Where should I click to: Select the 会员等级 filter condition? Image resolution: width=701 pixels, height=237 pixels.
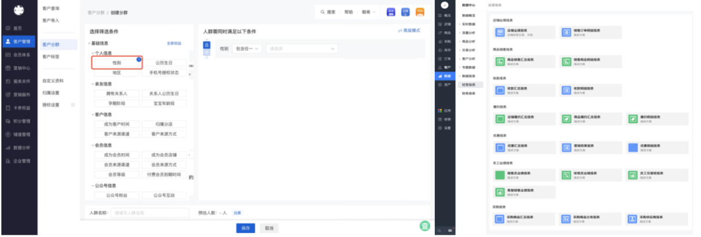pos(117,175)
